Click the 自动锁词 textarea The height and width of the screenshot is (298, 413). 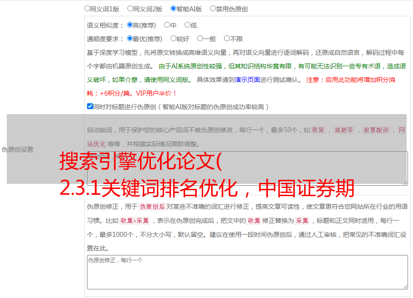click(248, 168)
